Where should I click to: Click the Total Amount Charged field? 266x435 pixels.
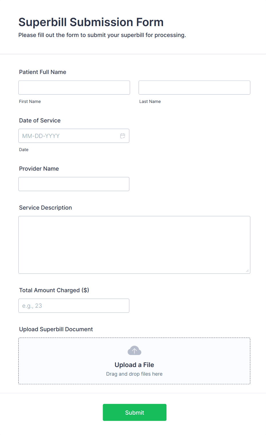(x=74, y=306)
